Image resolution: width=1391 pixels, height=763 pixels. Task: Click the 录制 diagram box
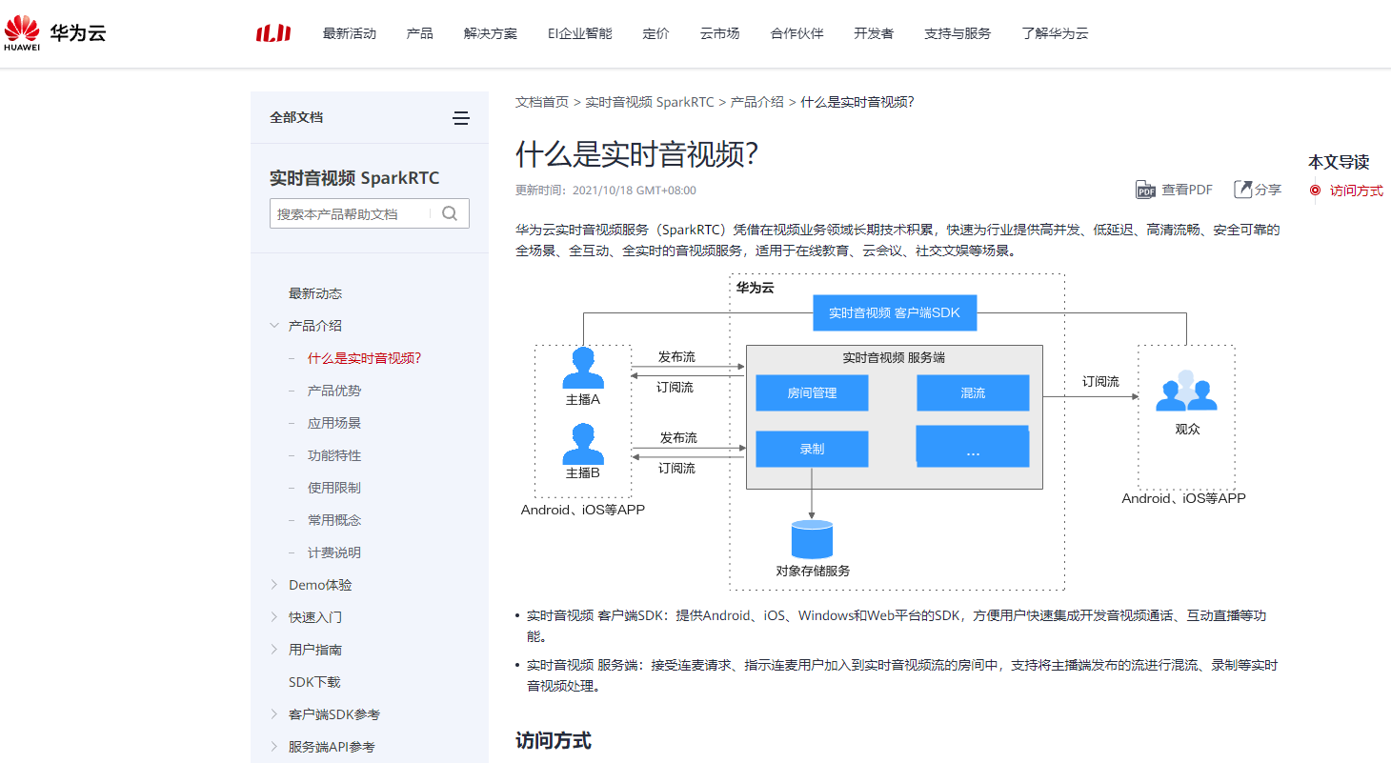click(x=812, y=449)
